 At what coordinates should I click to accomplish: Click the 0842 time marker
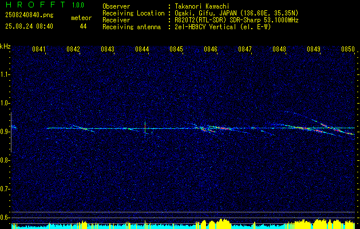[x=73, y=49]
